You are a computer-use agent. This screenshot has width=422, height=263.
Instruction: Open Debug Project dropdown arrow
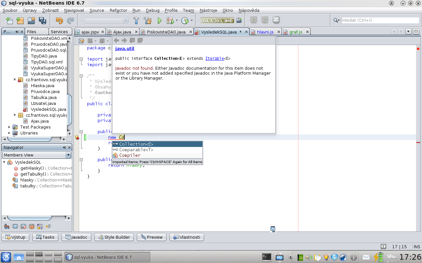tap(177, 20)
